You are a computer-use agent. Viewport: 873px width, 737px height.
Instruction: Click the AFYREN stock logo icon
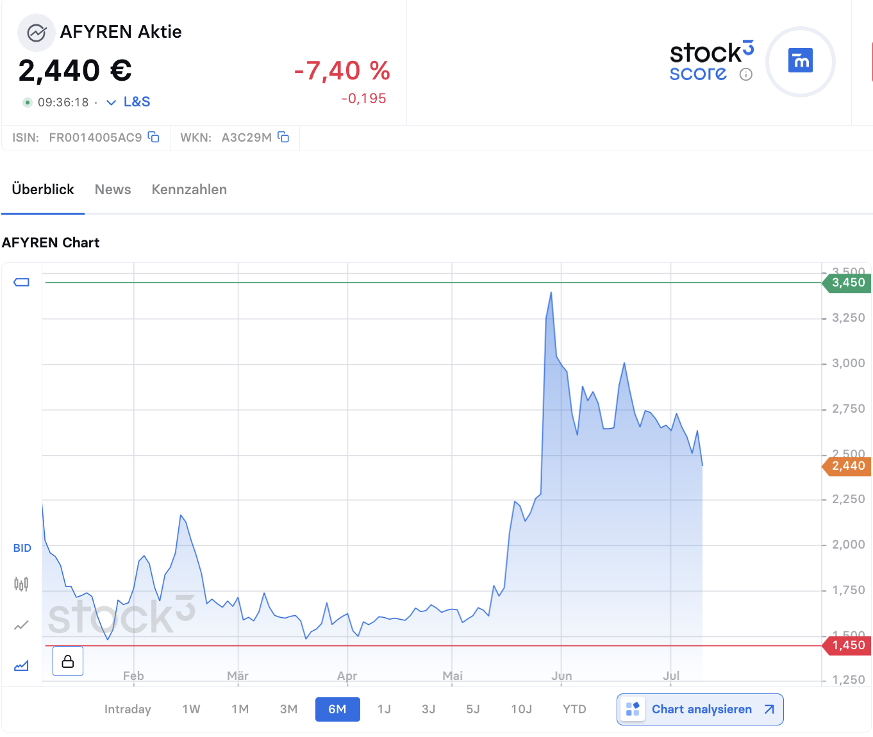[x=37, y=33]
